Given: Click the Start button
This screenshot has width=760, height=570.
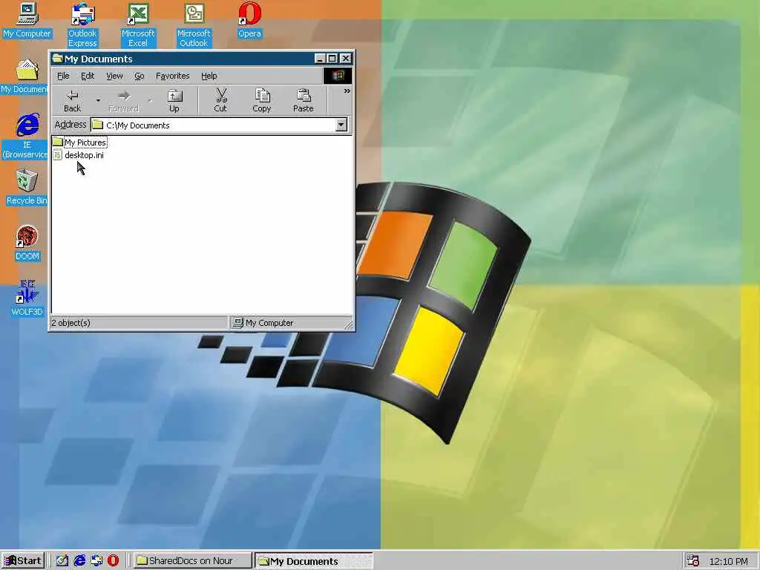Looking at the screenshot, I should pos(23,561).
